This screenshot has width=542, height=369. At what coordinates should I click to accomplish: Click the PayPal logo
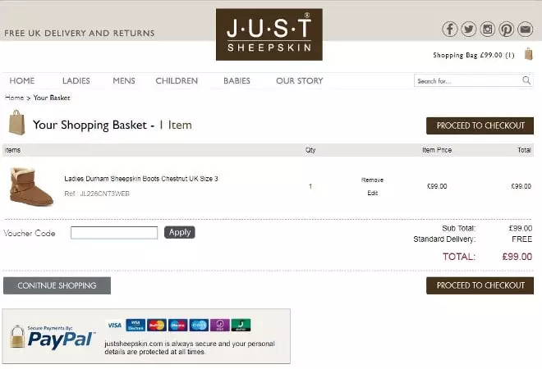point(61,339)
